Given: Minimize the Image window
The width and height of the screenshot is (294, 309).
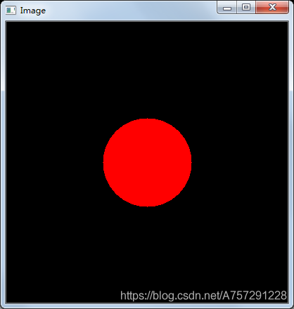Looking at the screenshot, I should pos(227,8).
